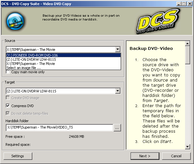Click the help panel scroll-down arrow
Viewport: 194px width, 164px height.
(188, 146)
